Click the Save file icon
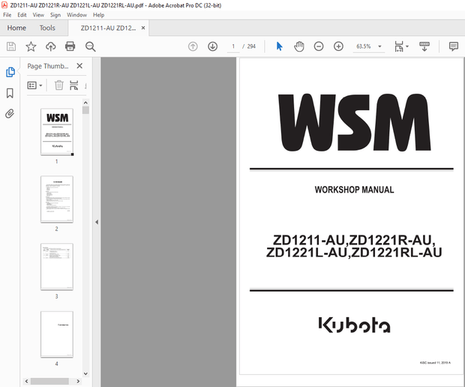Viewport: 465px width, 387px height. [x=11, y=46]
